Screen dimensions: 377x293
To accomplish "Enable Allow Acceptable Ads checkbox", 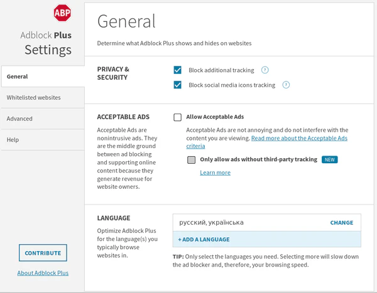I will pos(178,117).
